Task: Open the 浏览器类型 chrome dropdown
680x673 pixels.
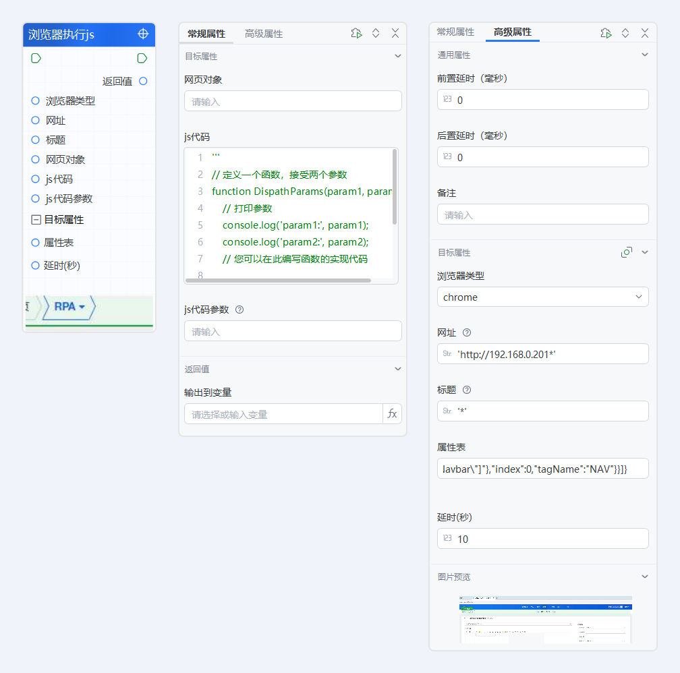Action: pos(542,297)
